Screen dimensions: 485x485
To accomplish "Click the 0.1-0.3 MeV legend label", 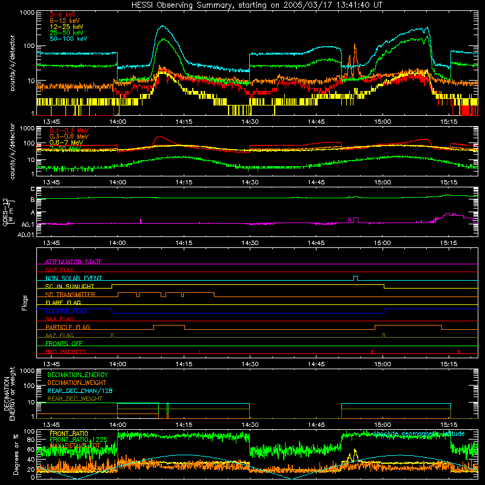I will [x=69, y=130].
